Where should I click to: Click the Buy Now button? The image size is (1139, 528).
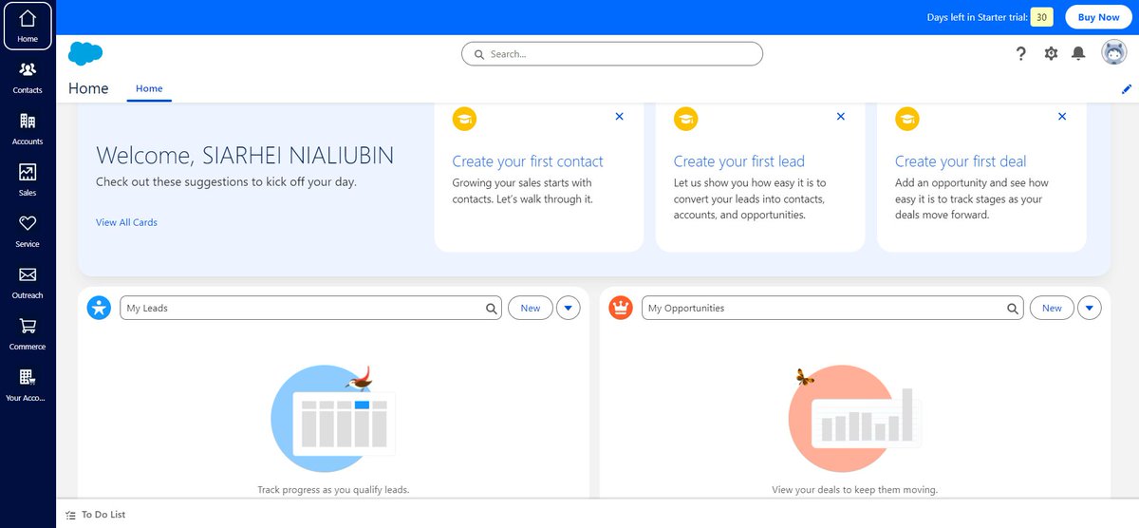click(1098, 17)
